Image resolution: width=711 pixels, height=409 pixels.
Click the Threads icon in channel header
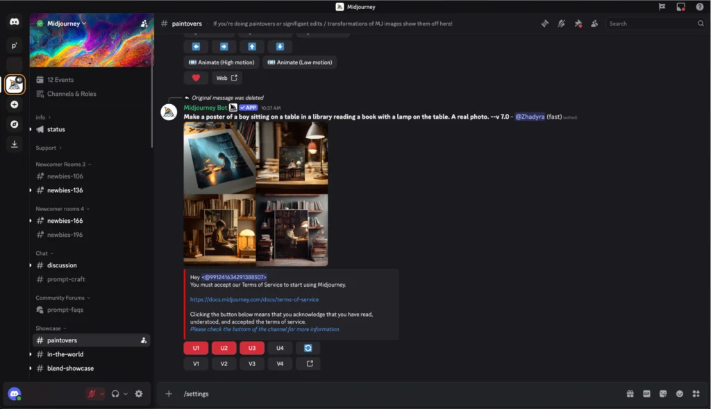tap(545, 24)
